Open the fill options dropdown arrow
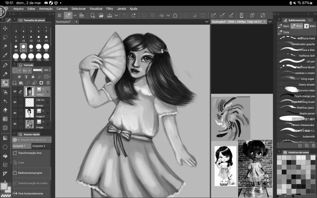 pos(168,15)
